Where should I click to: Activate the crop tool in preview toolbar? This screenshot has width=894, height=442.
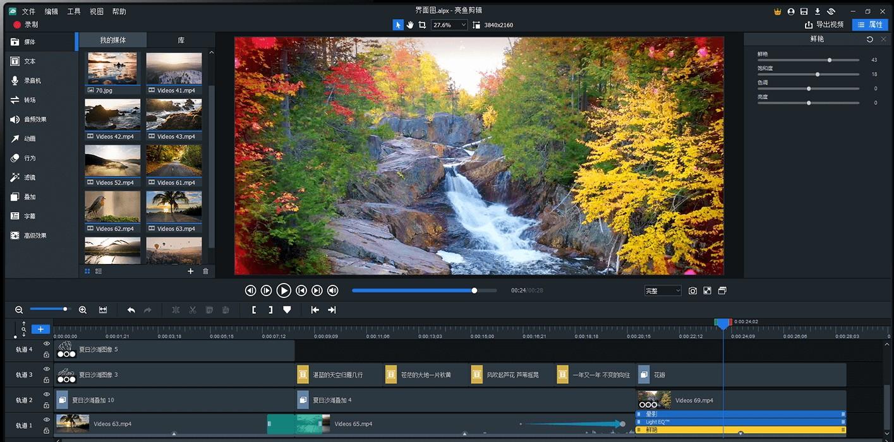[422, 25]
